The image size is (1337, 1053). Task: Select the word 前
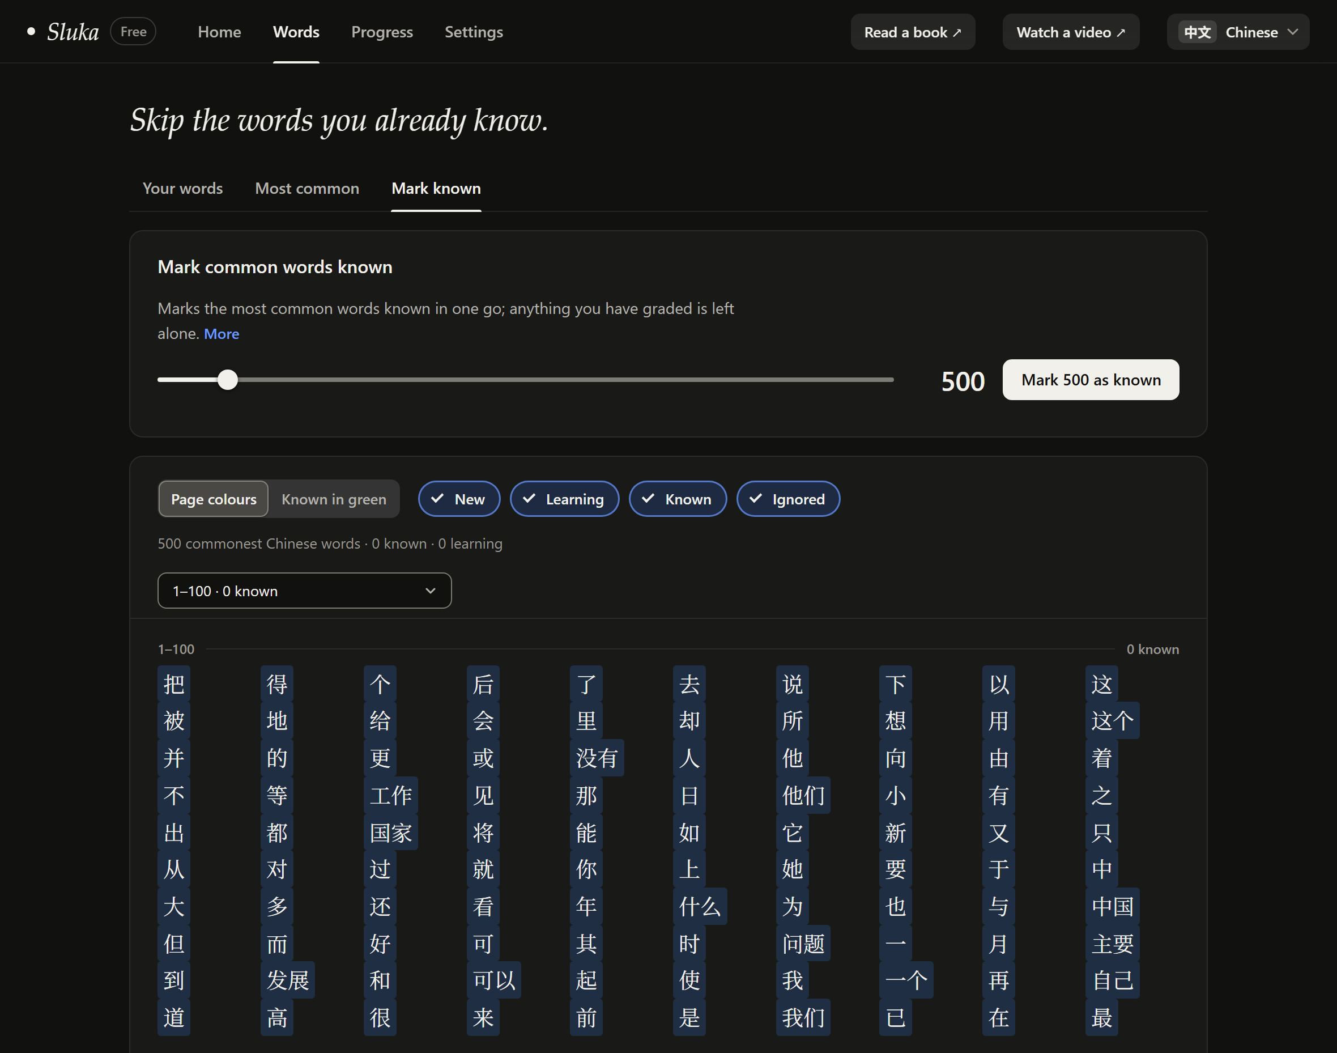pos(586,1017)
